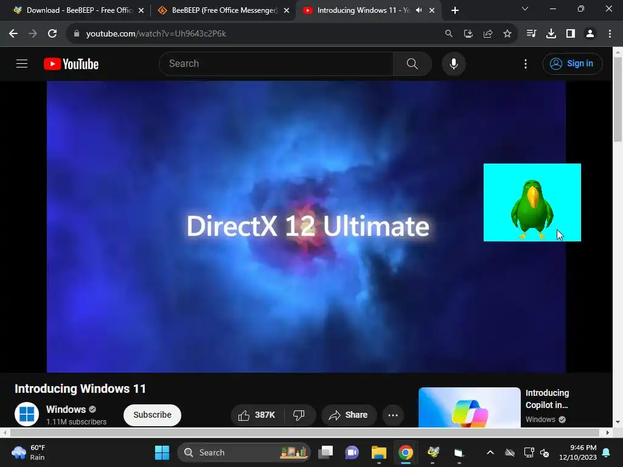Click the install app icon in the address bar
The image size is (623, 467).
(468, 34)
